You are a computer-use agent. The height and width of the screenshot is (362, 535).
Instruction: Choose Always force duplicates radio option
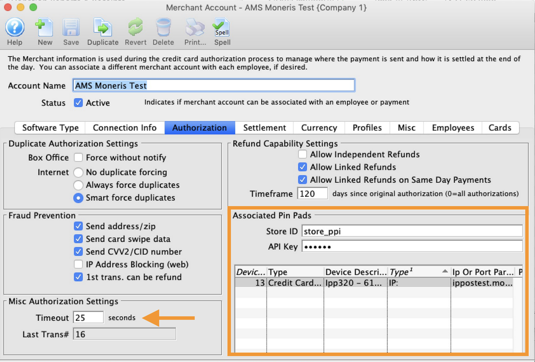78,185
